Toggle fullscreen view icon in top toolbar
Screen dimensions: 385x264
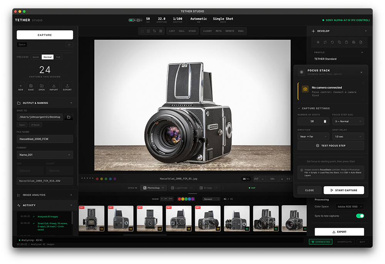(142, 31)
